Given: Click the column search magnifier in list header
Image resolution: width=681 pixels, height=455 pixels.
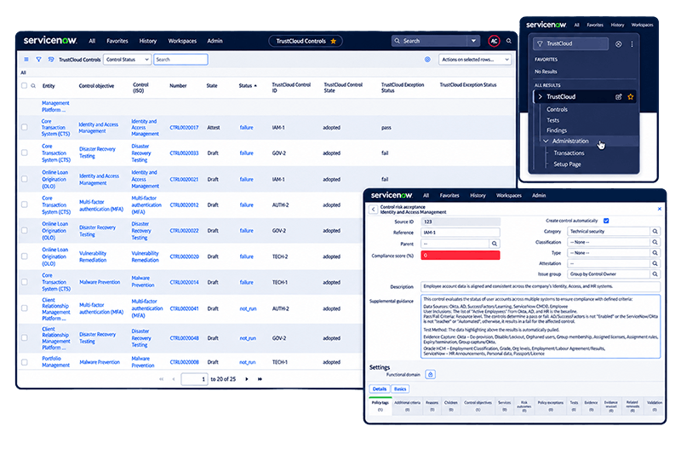Looking at the screenshot, I should (x=33, y=85).
